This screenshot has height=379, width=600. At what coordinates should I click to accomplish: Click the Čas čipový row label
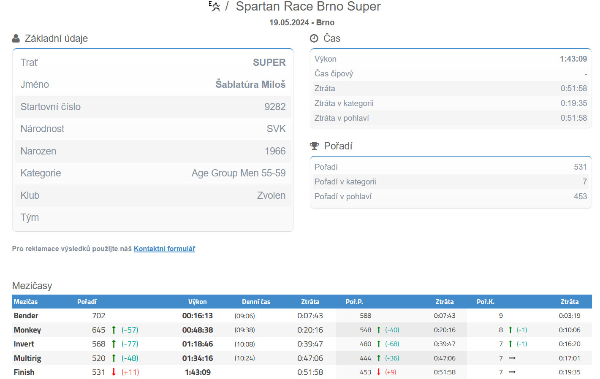(334, 74)
